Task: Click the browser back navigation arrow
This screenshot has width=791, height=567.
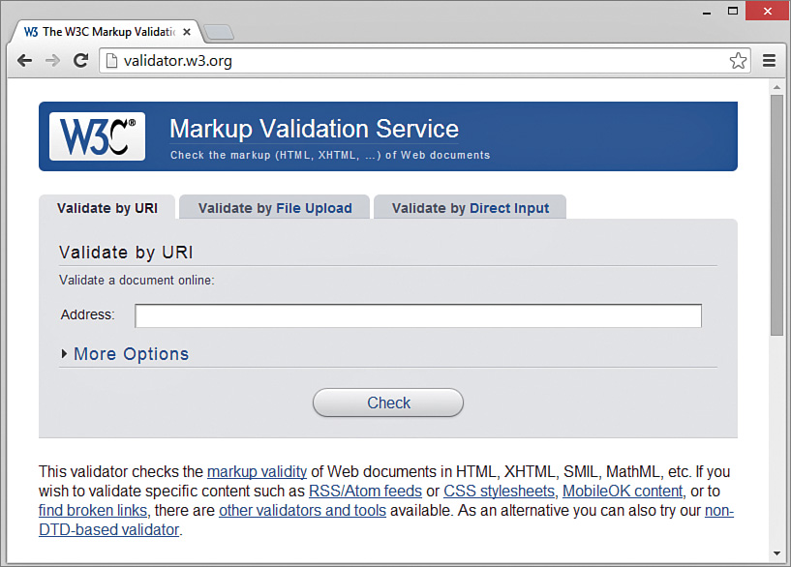Action: (24, 60)
